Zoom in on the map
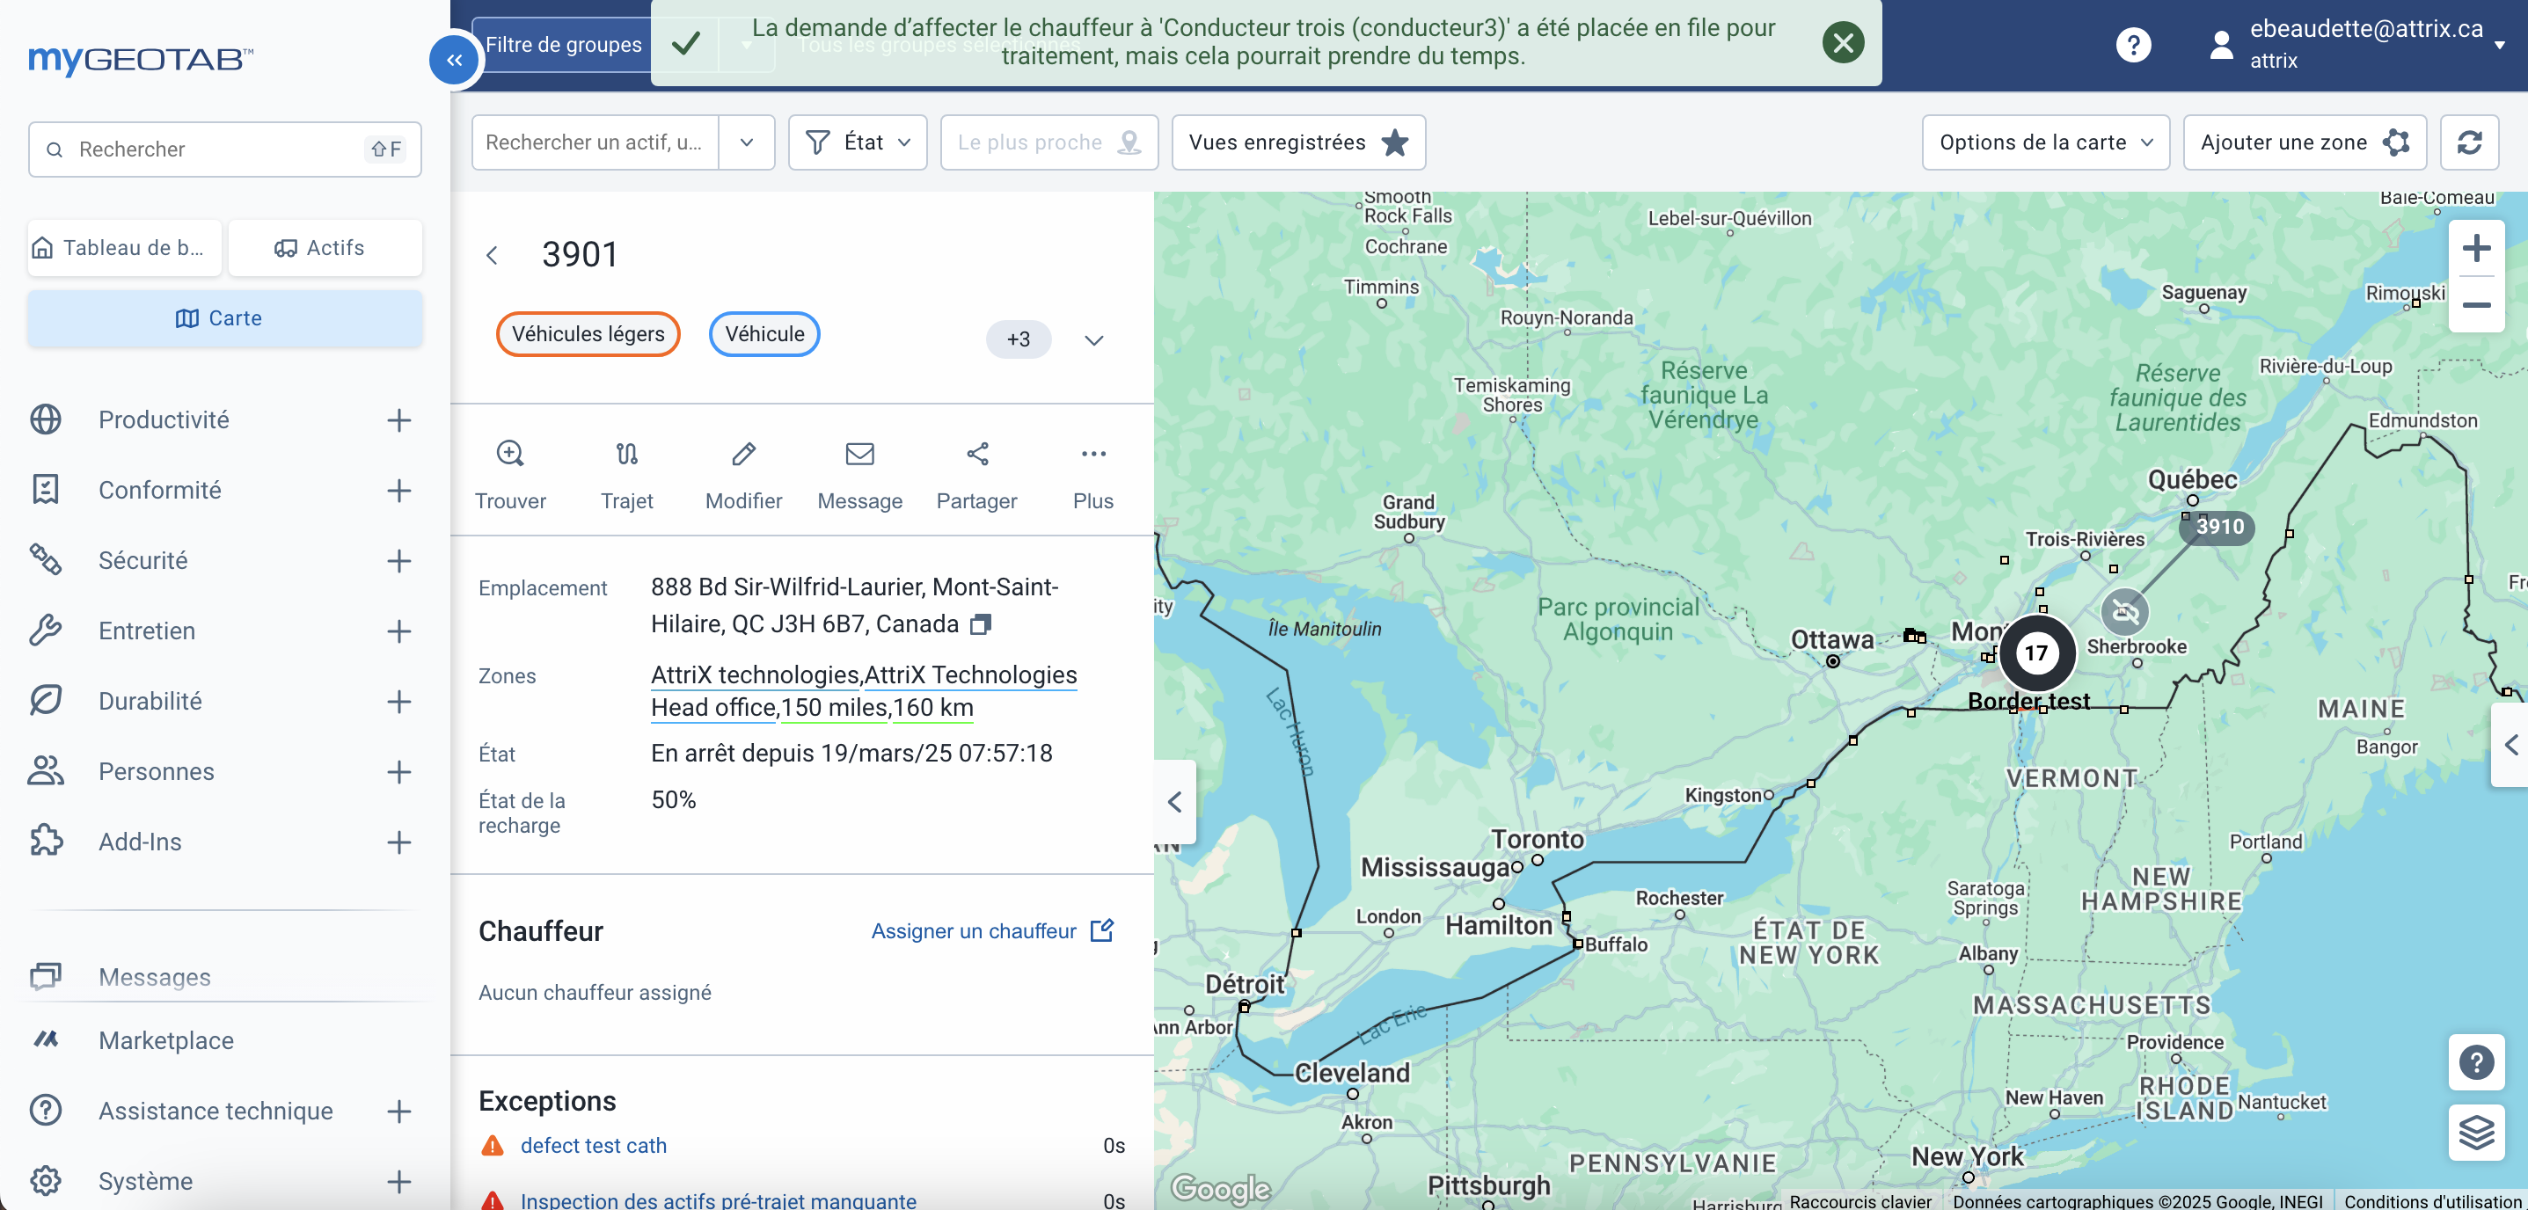This screenshot has height=1210, width=2528. [x=2476, y=248]
